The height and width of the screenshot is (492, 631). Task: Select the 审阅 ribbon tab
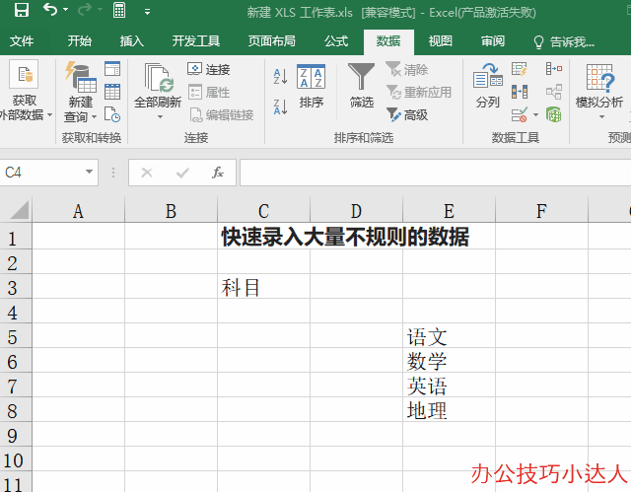(x=493, y=41)
